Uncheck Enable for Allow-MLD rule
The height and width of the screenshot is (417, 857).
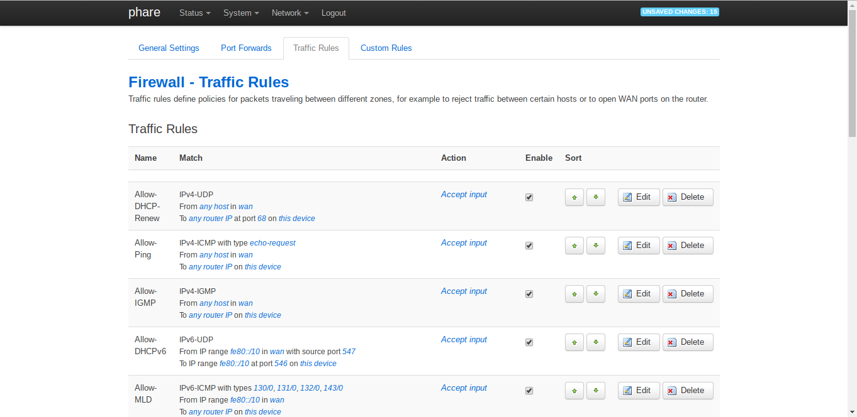pos(529,391)
